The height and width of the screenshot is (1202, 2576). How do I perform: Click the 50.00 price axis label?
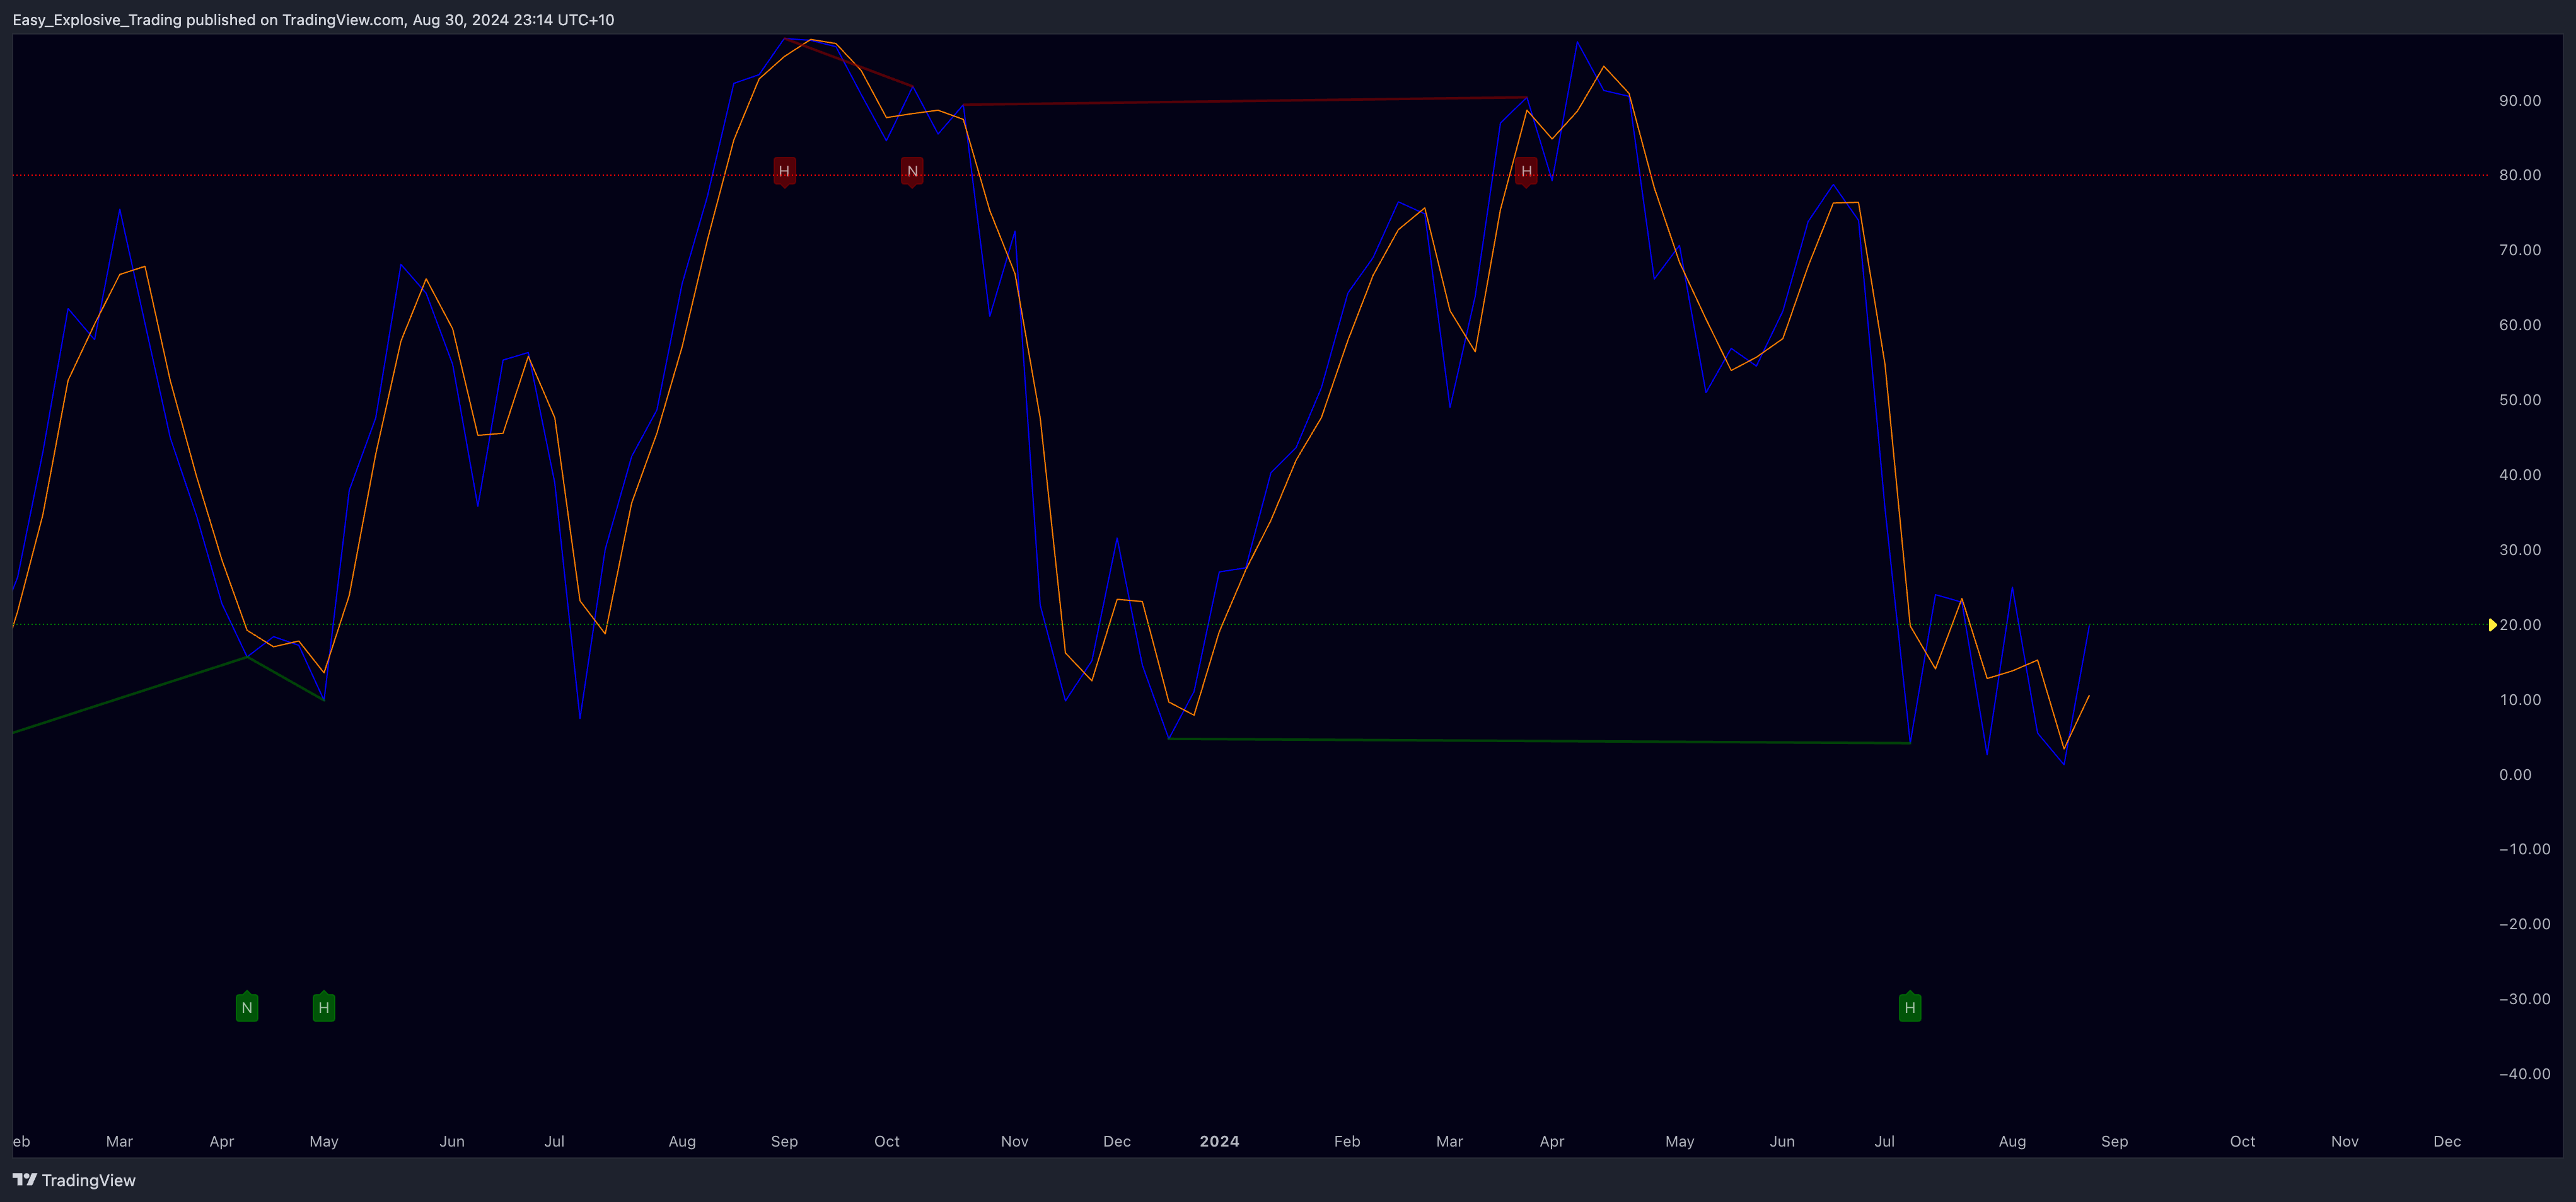2520,399
